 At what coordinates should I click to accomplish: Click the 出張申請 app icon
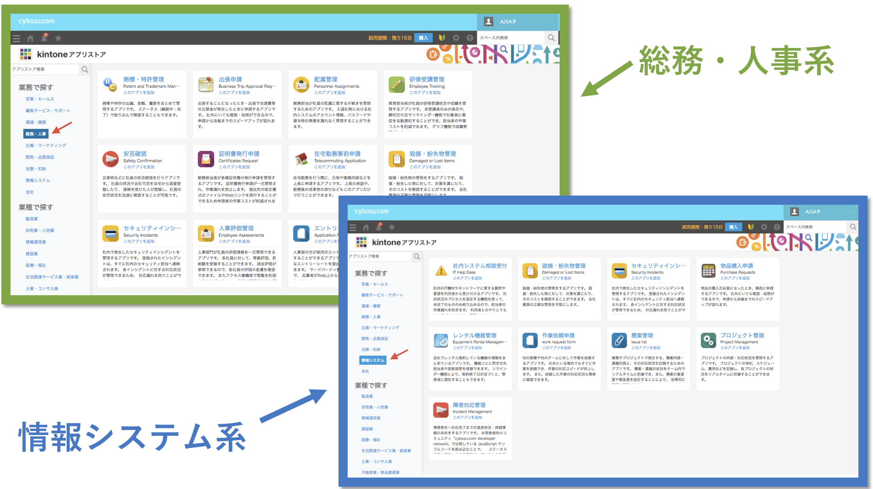coord(206,85)
